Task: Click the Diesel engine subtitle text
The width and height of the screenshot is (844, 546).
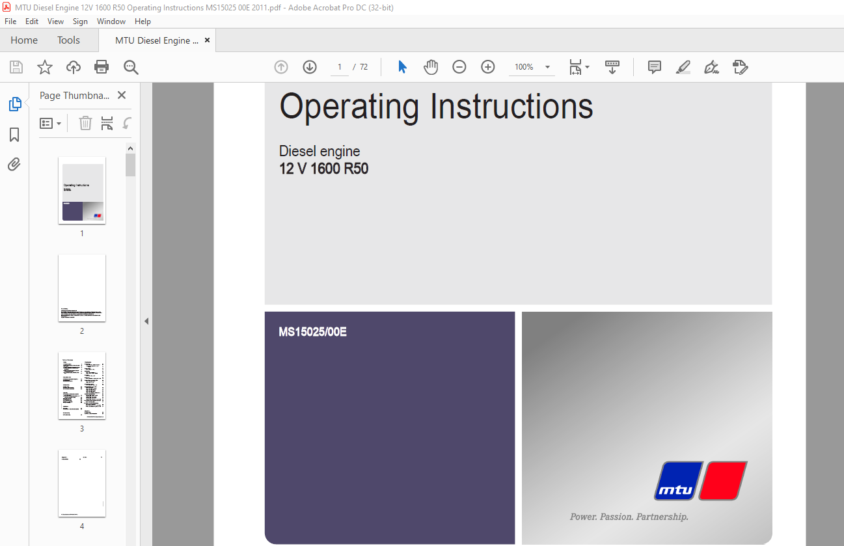Action: 320,152
